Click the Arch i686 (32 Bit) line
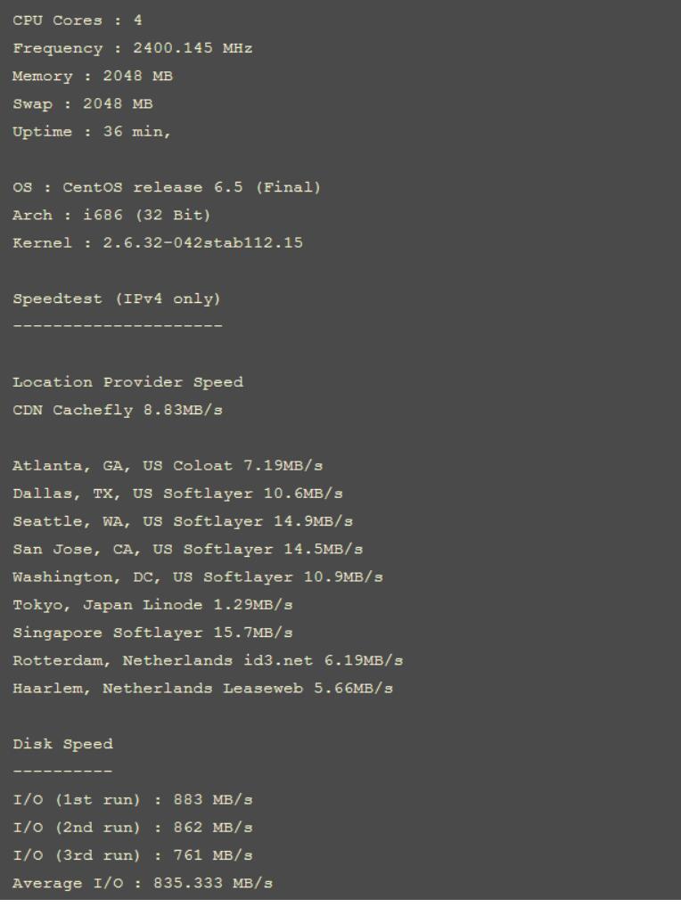This screenshot has height=915, width=681. [112, 215]
